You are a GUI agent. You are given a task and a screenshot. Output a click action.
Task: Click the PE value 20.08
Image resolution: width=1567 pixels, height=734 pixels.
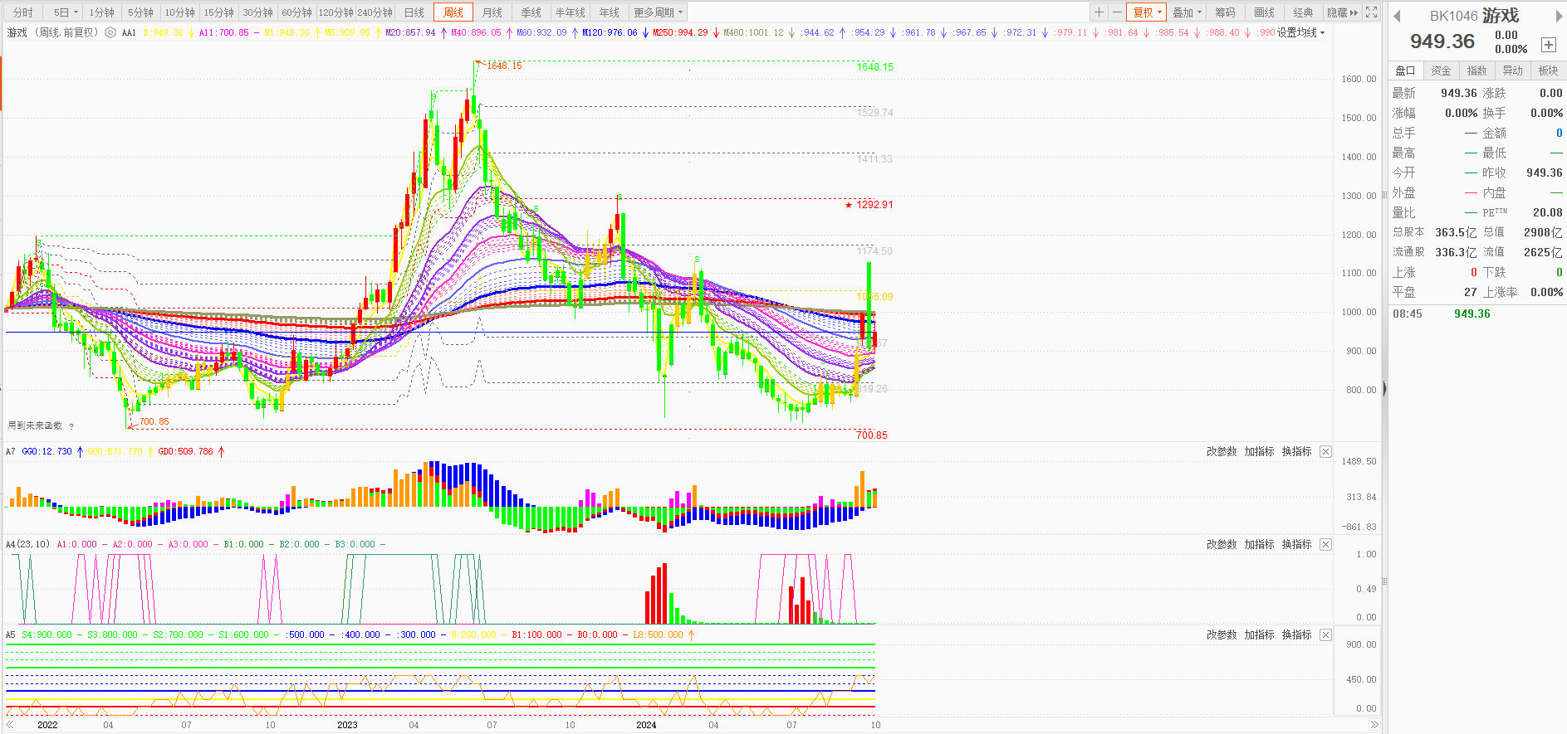pyautogui.click(x=1547, y=212)
